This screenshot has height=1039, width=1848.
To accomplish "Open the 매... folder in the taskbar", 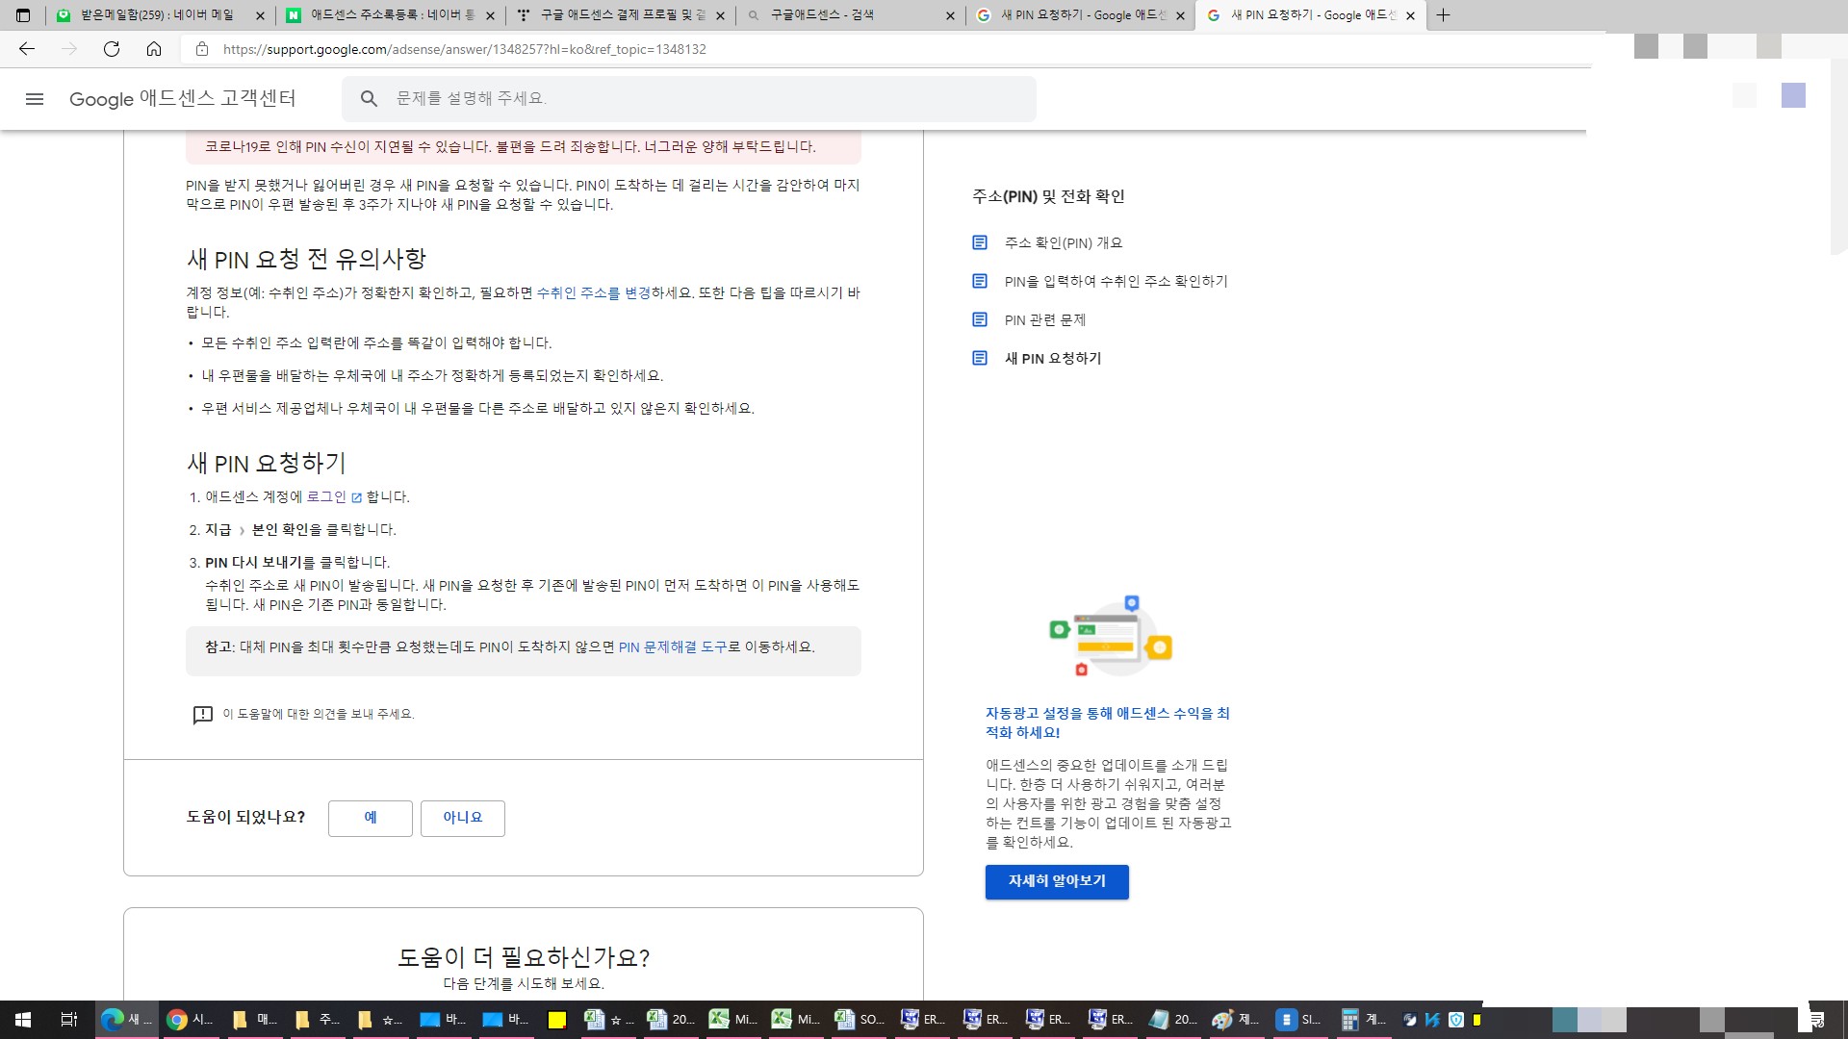I will click(253, 1020).
